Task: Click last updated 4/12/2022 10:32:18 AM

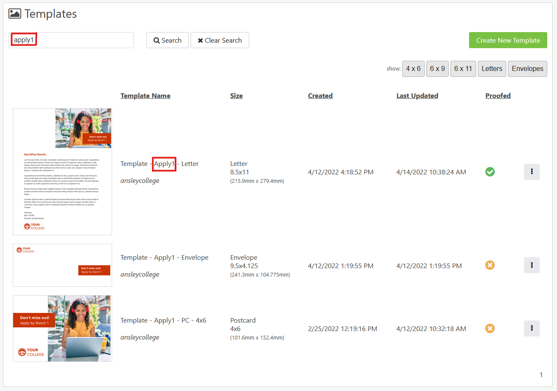Action: click(431, 329)
